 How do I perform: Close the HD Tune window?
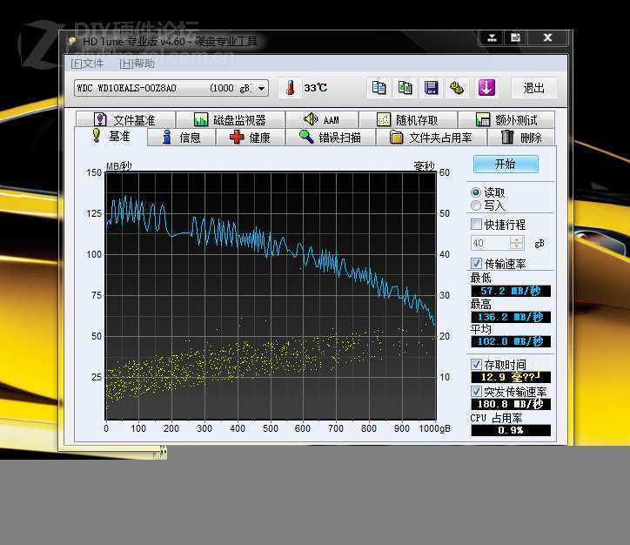(547, 37)
